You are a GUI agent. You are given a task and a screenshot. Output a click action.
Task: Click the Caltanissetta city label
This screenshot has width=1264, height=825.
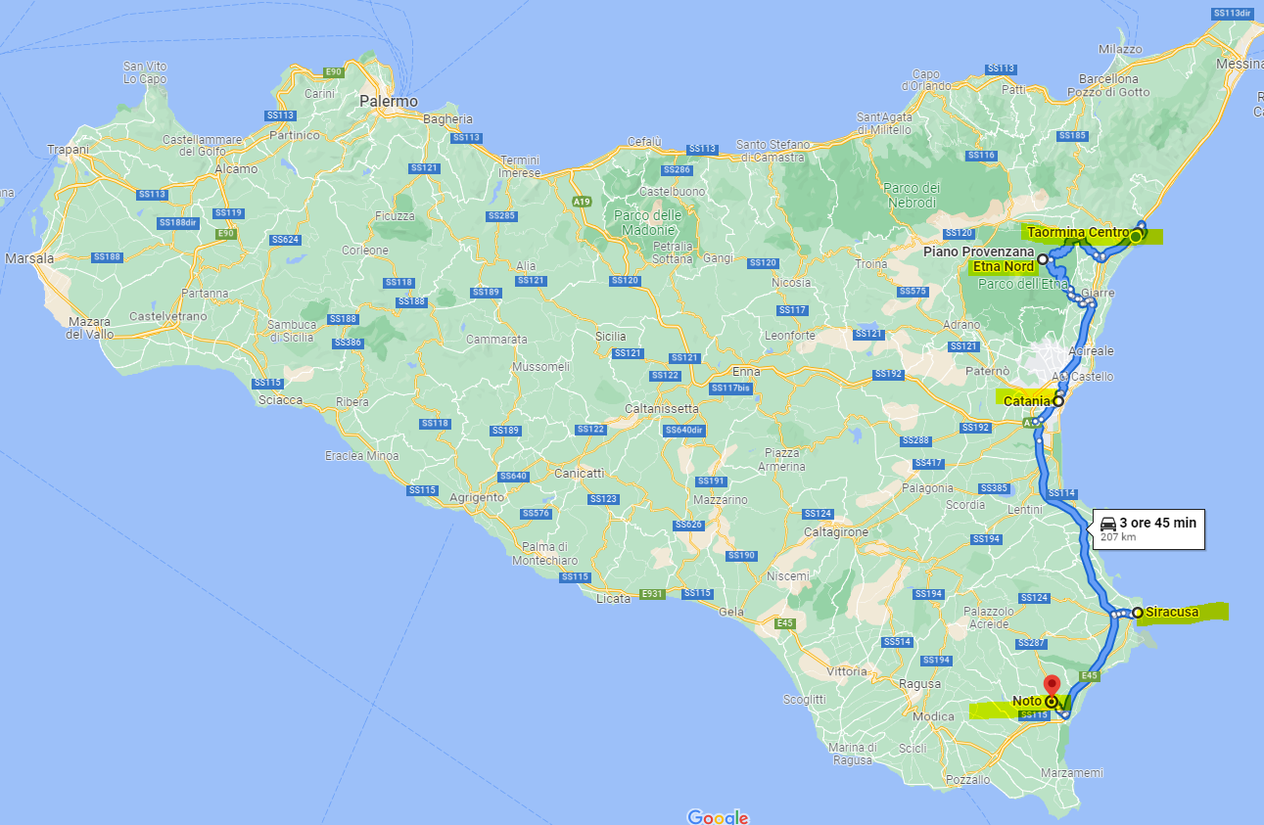[662, 408]
